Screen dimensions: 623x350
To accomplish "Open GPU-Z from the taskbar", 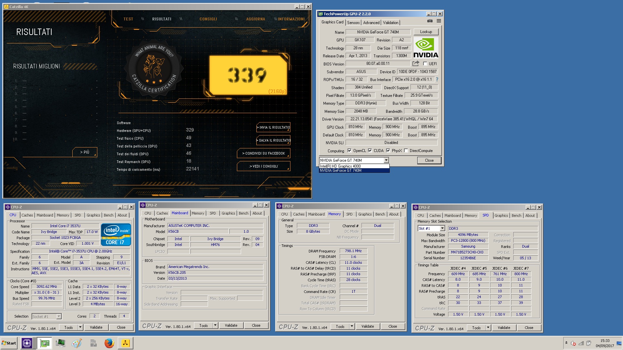I will click(44, 343).
